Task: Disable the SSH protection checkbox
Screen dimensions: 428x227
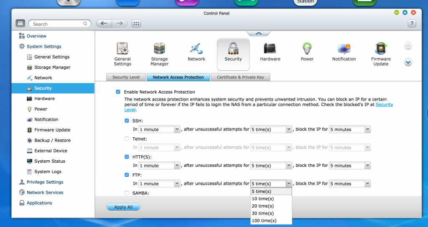Action: (x=127, y=121)
